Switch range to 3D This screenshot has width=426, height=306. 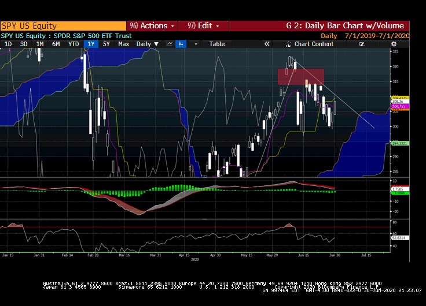click(24, 44)
